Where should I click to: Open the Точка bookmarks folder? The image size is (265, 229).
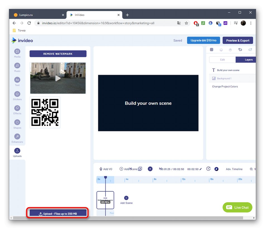tap(19, 30)
